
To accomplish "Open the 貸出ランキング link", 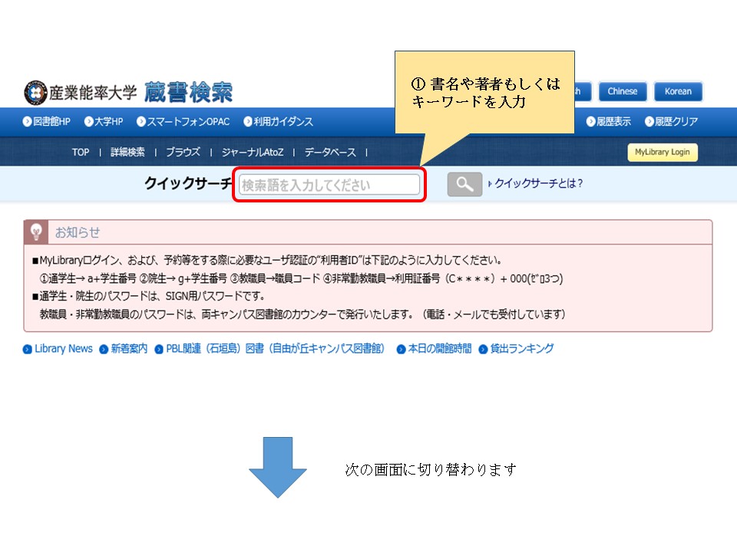I will tap(516, 349).
